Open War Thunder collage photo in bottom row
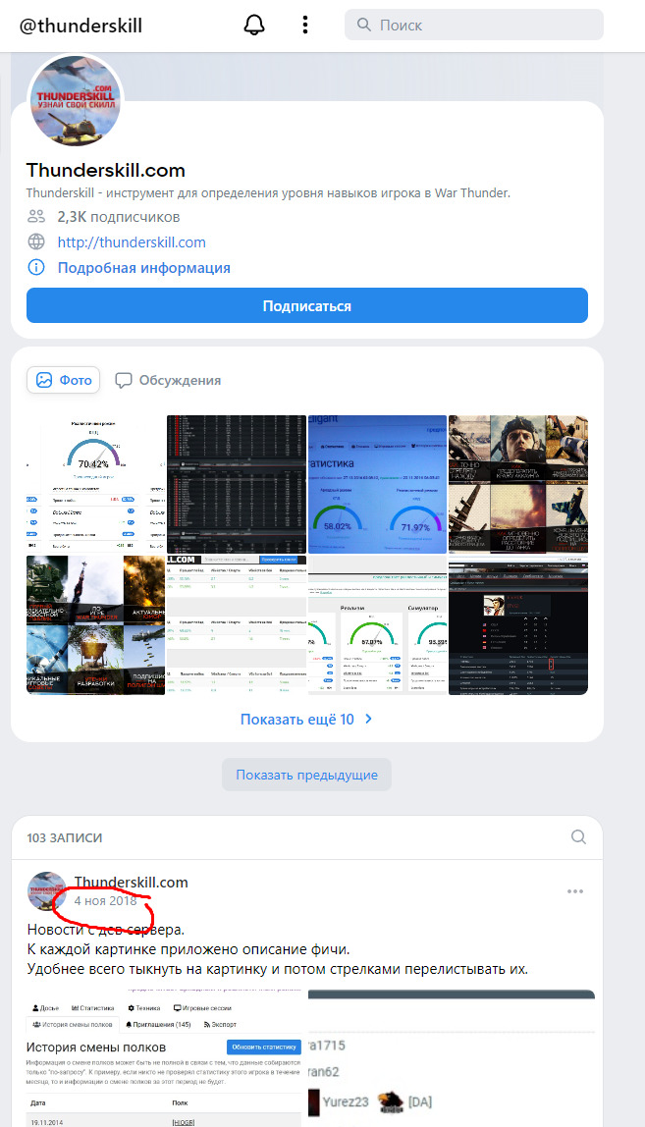This screenshot has height=1127, width=645. coord(95,625)
